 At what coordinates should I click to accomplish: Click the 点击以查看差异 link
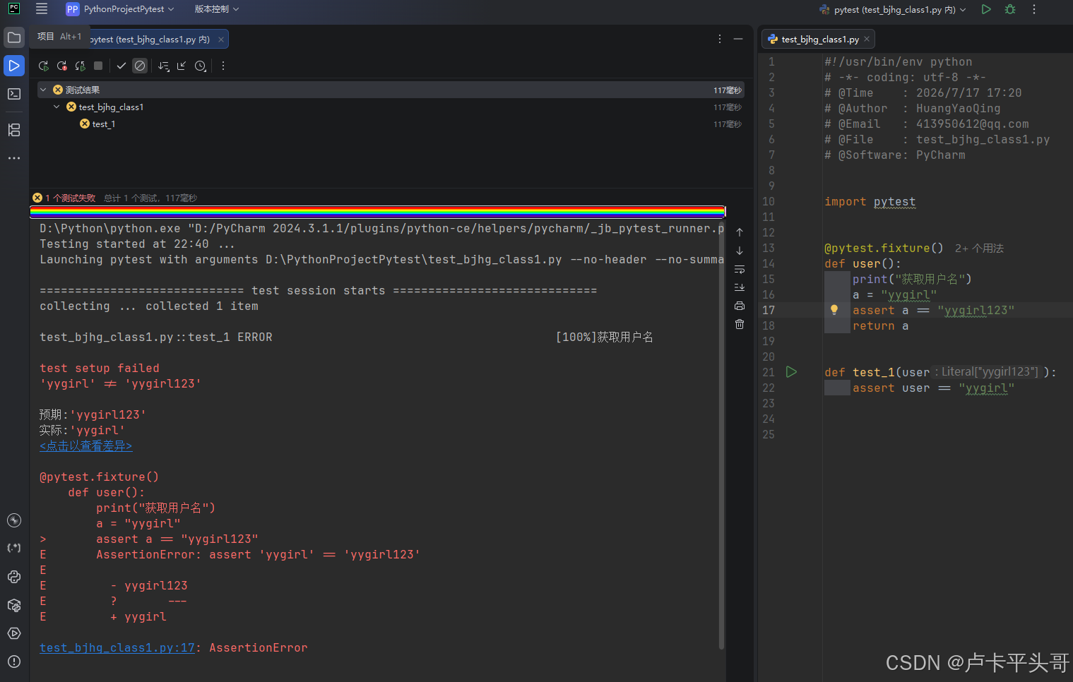pyautogui.click(x=86, y=446)
